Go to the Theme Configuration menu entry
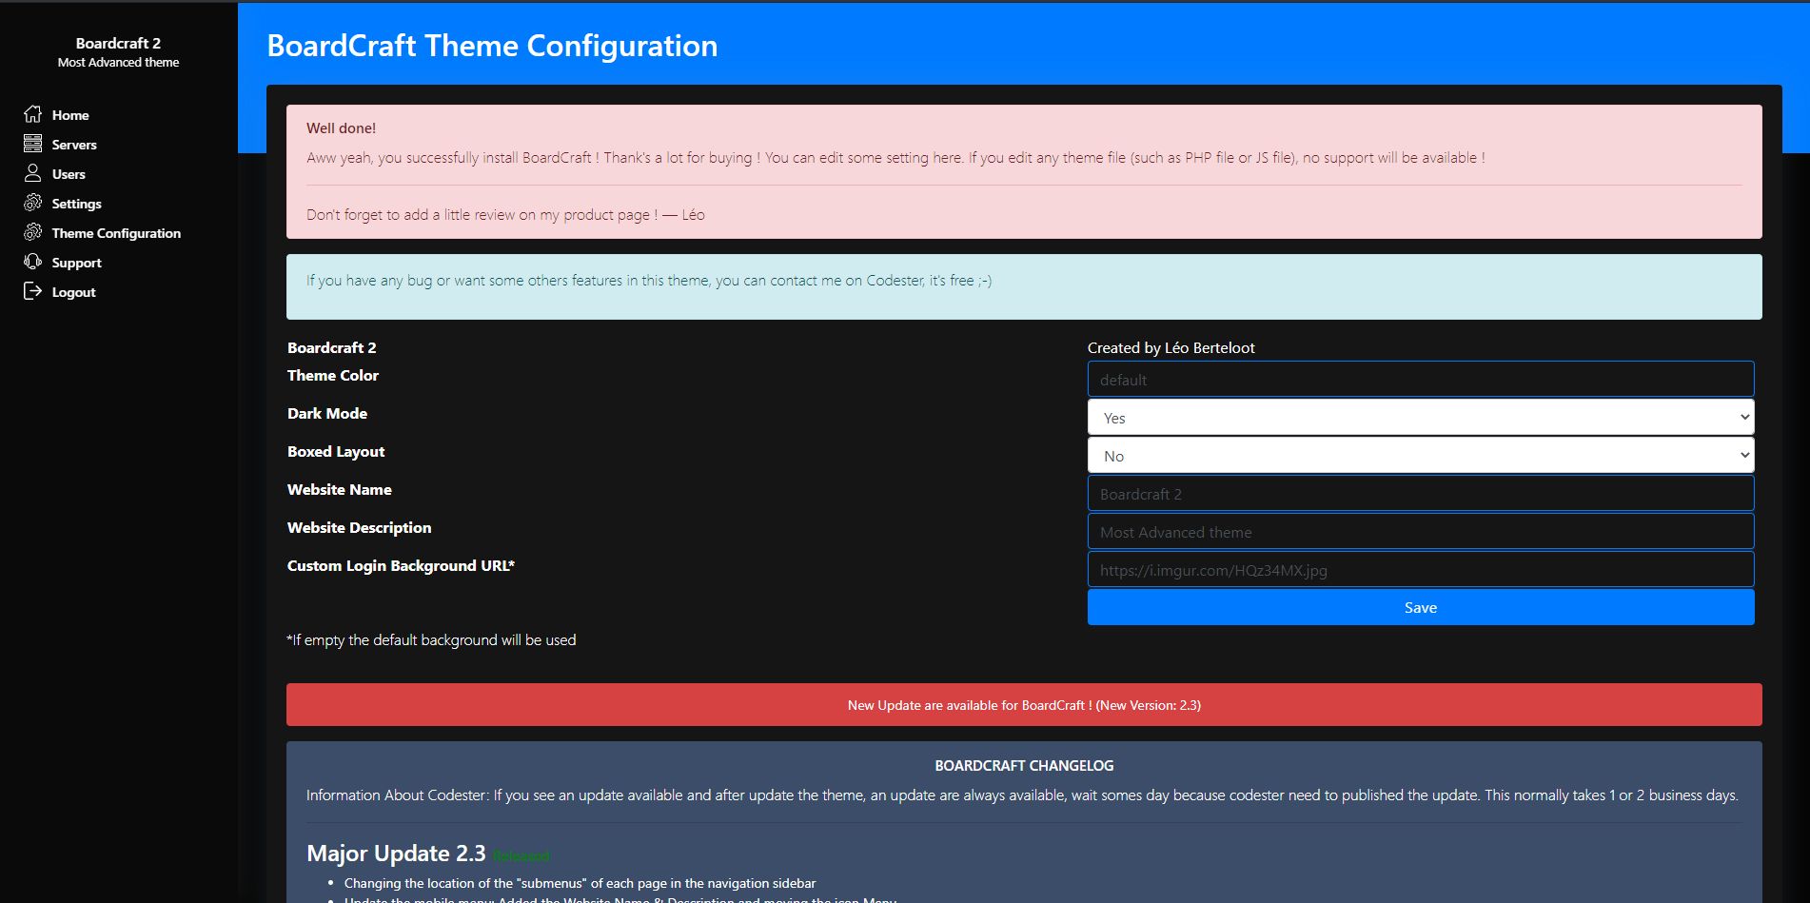The width and height of the screenshot is (1810, 903). 116,233
